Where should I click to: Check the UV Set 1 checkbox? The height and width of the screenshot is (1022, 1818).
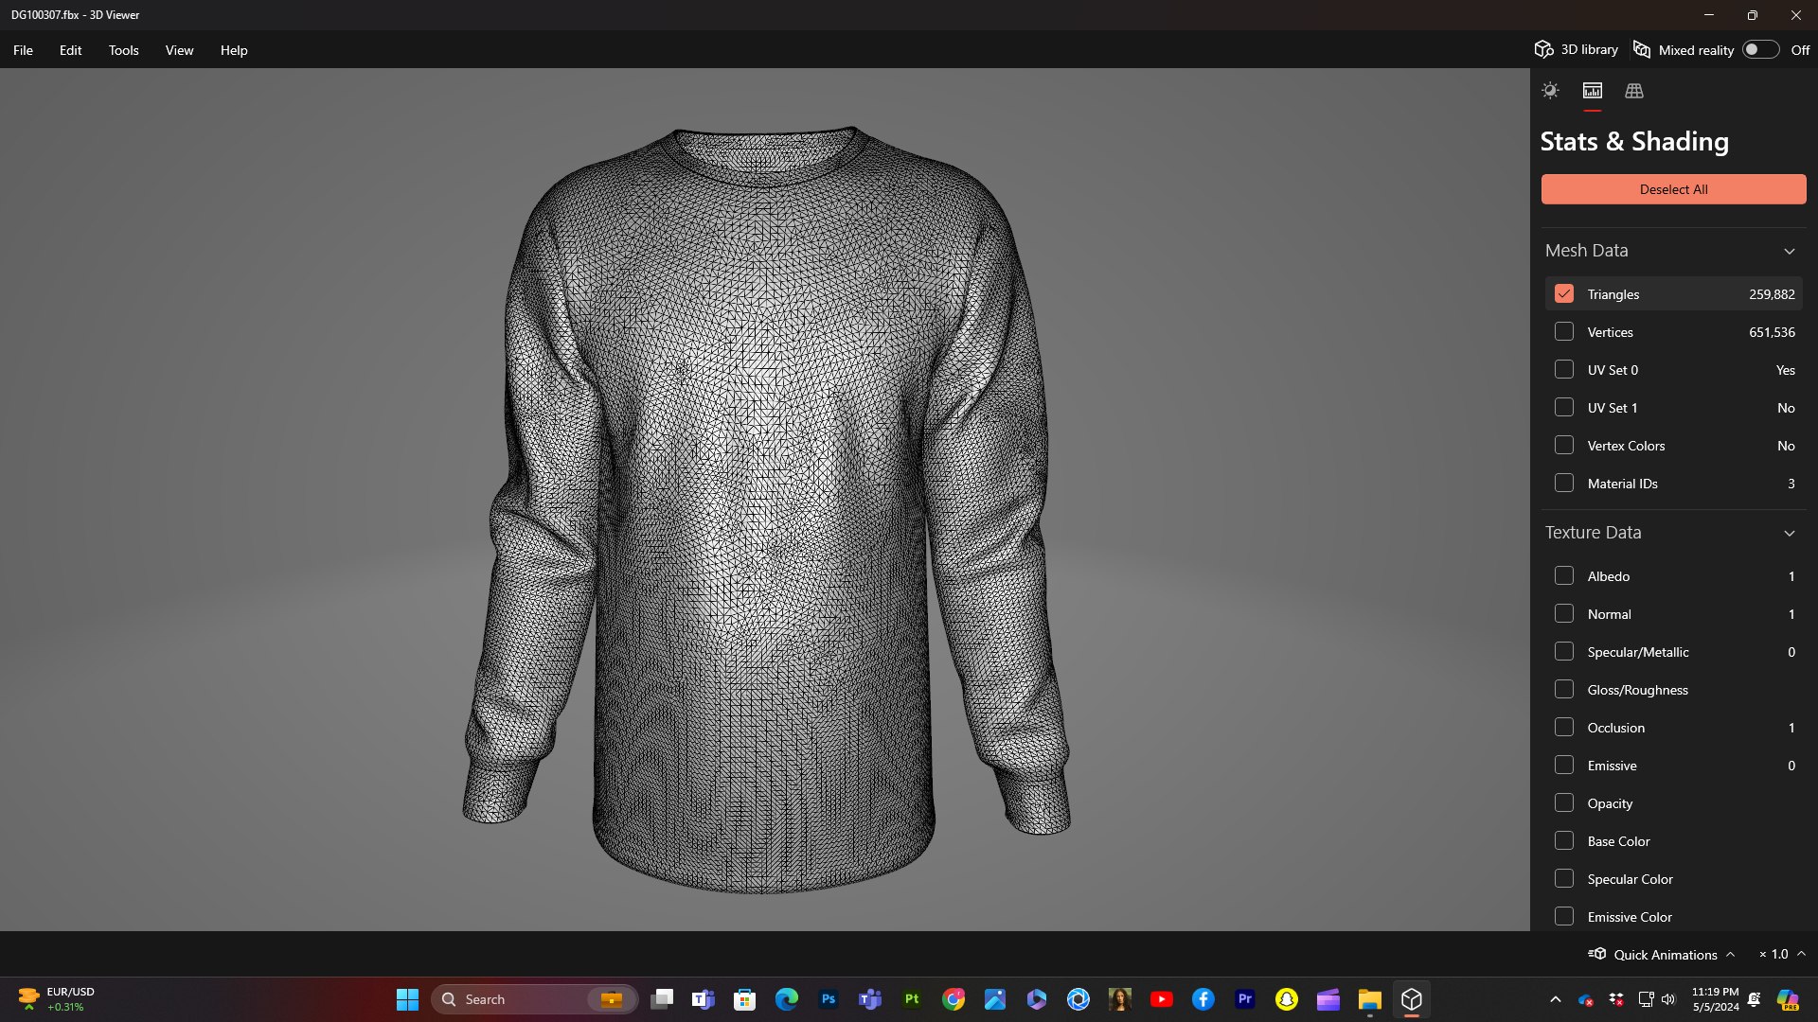[x=1564, y=408]
